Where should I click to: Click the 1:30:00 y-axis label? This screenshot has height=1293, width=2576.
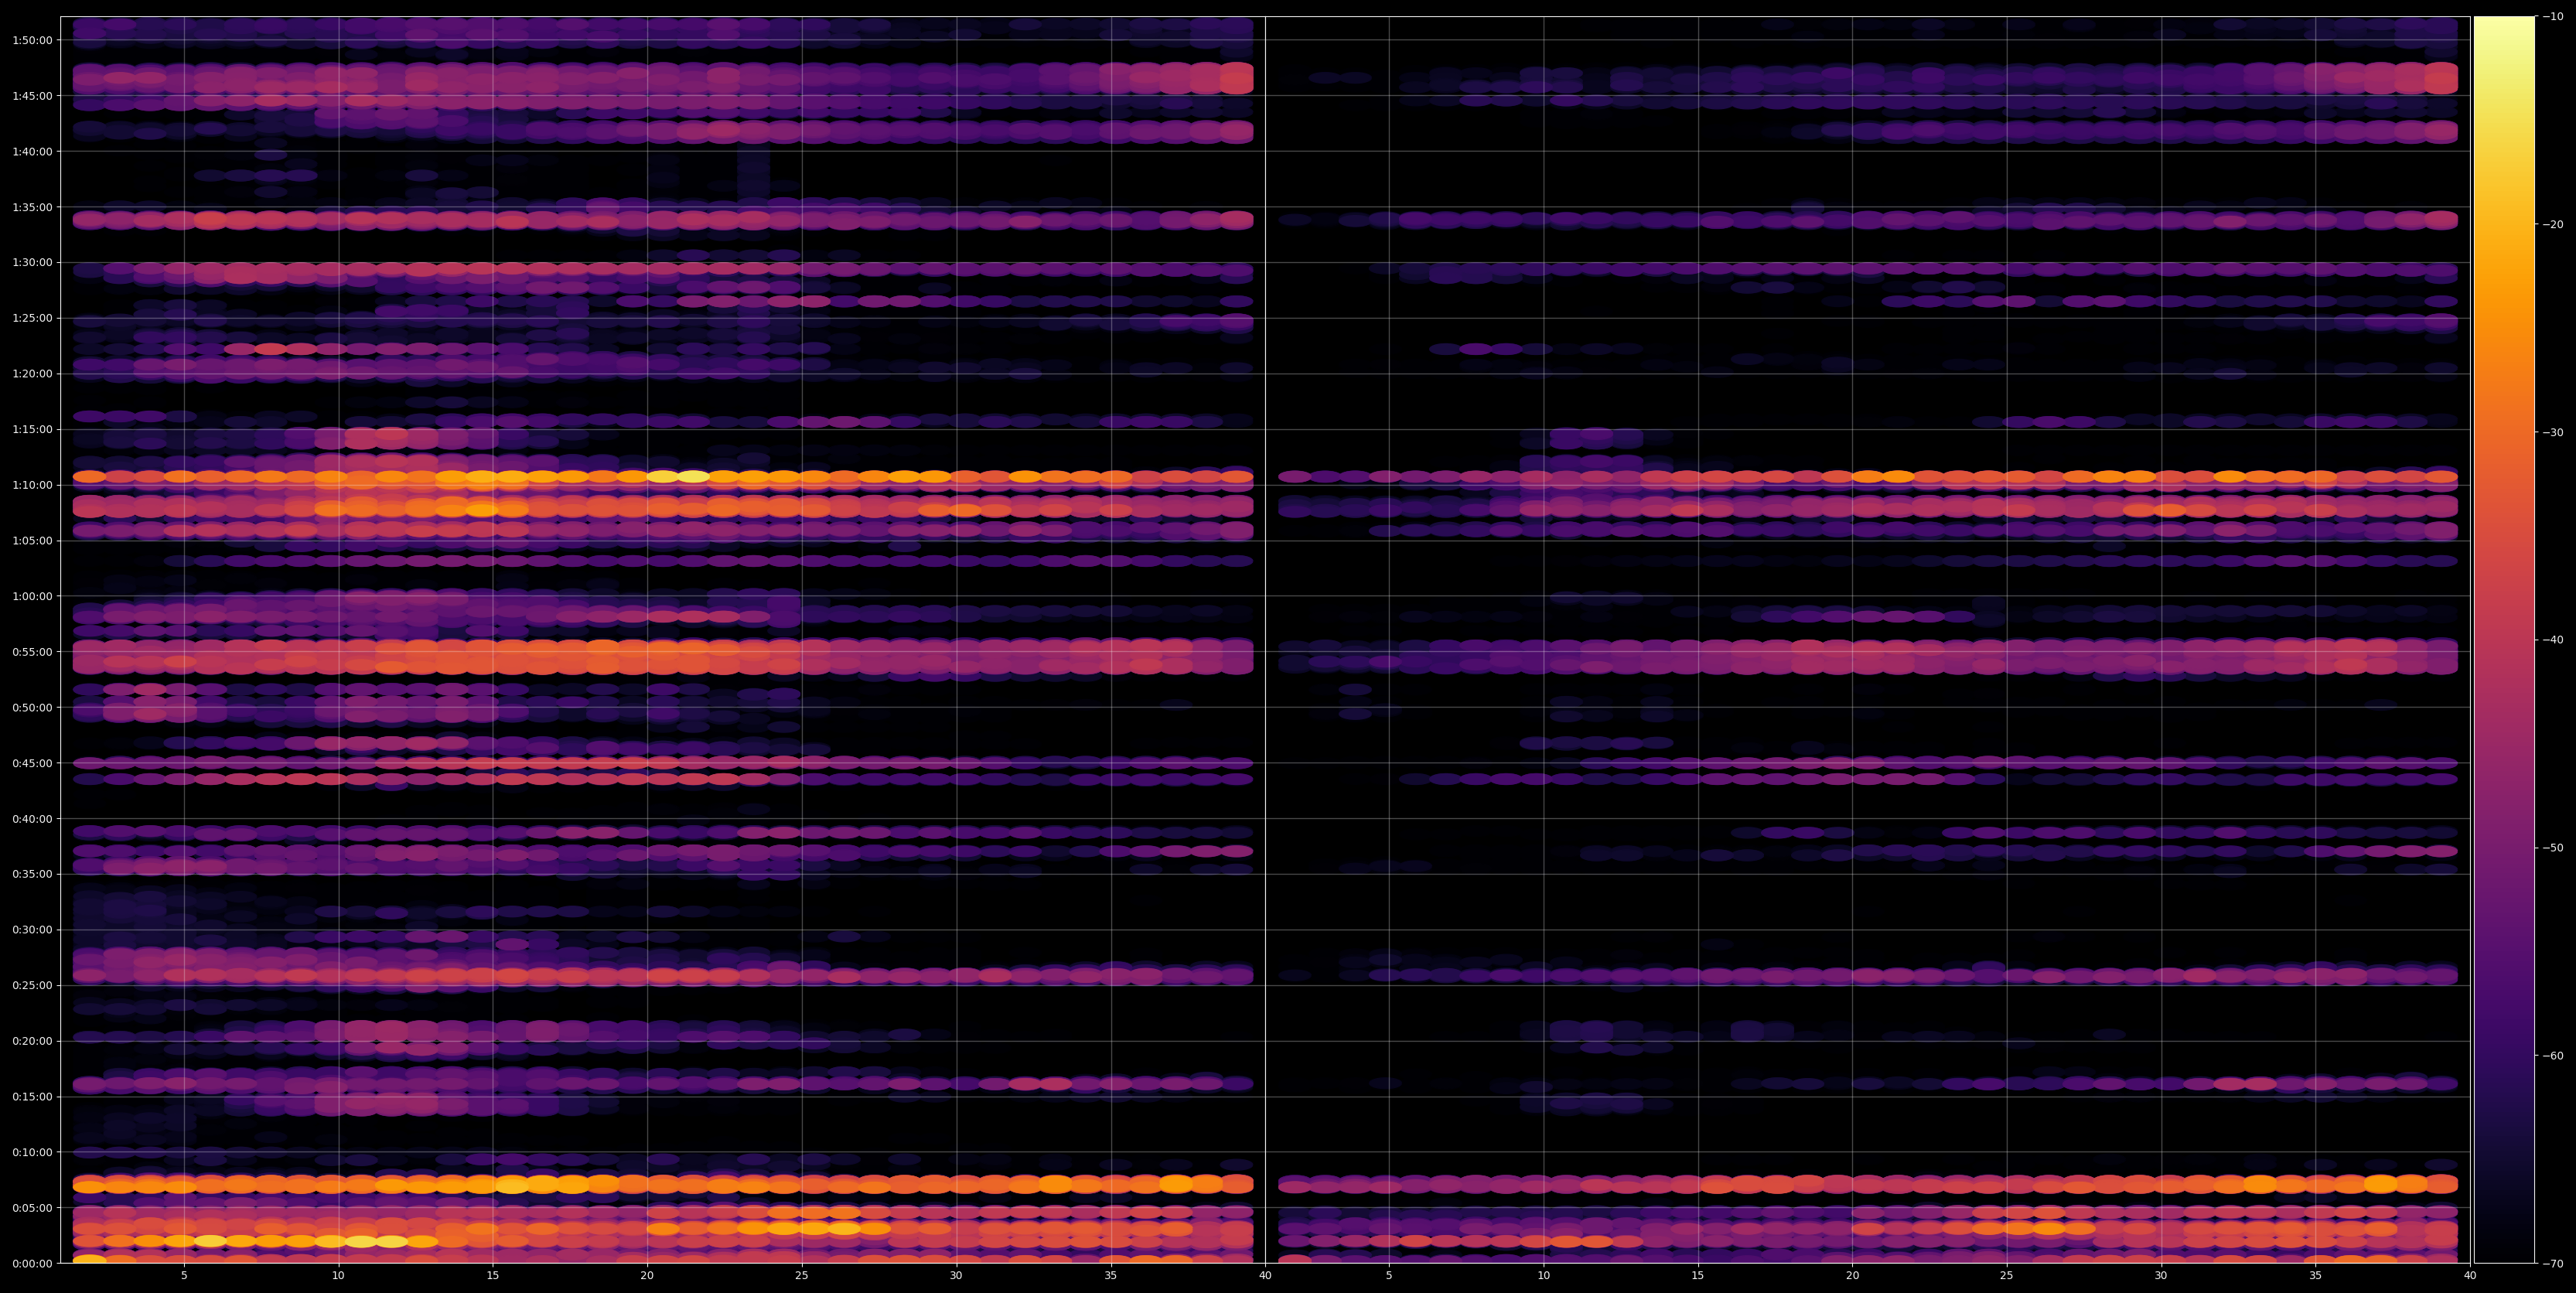coord(32,263)
